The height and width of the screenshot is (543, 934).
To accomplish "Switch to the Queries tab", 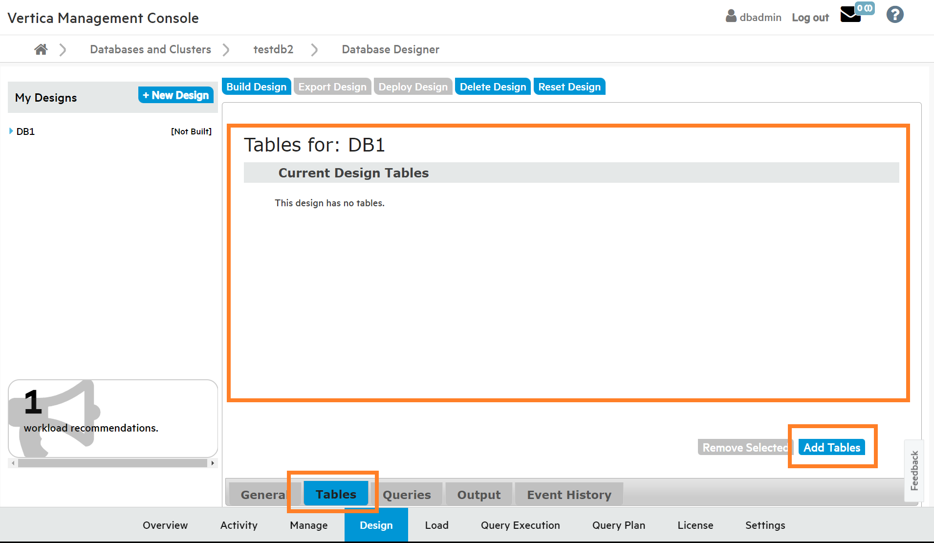I will [x=407, y=495].
